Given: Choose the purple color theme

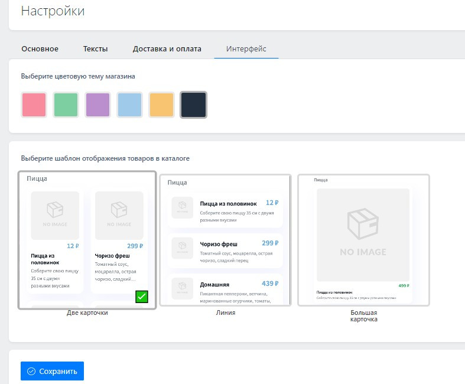Looking at the screenshot, I should click(x=97, y=105).
